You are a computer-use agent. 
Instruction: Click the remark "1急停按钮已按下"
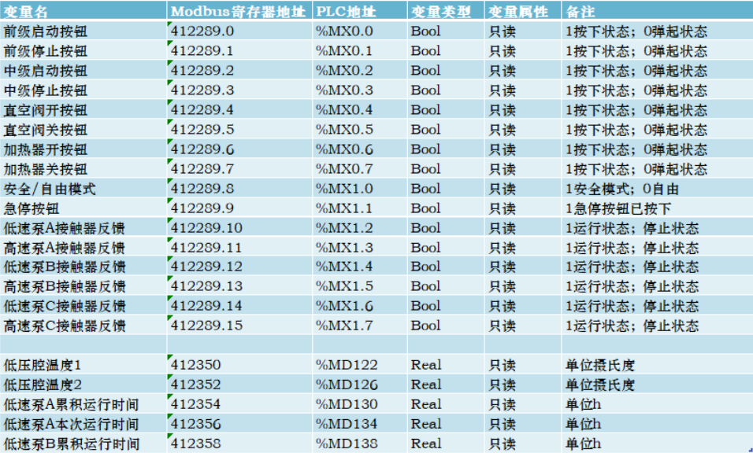618,208
